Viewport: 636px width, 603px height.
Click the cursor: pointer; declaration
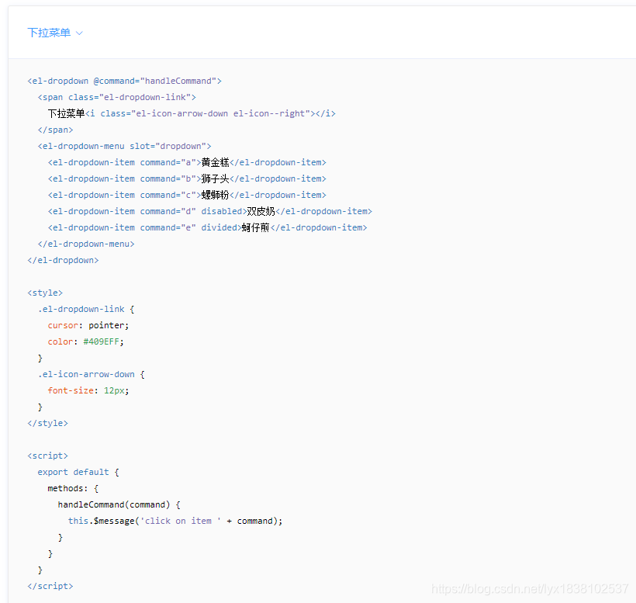click(88, 325)
